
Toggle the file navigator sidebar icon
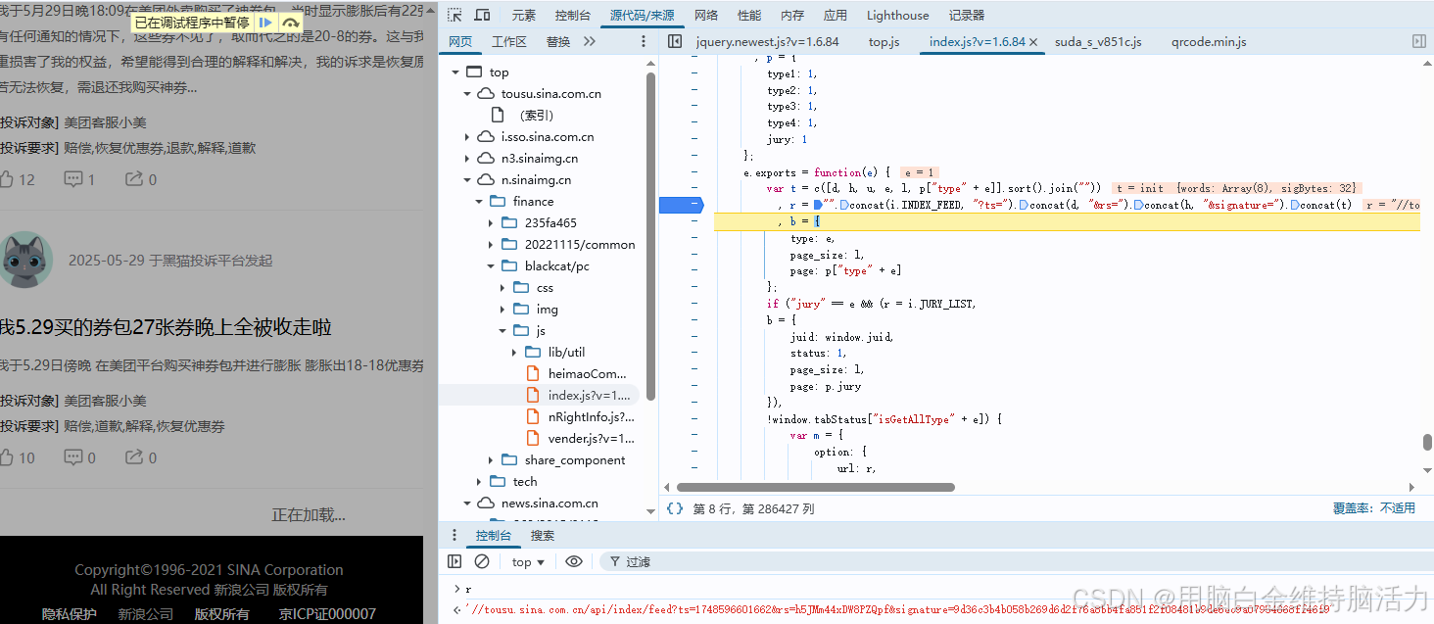point(674,41)
